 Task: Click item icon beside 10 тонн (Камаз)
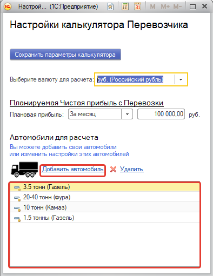[17, 208]
